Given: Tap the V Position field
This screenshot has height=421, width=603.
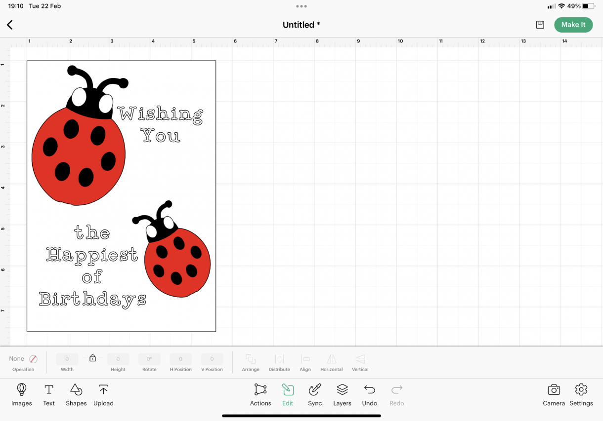Looking at the screenshot, I should pos(212,359).
